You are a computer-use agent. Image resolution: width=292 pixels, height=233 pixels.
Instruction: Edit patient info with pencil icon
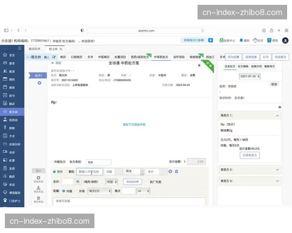pos(54,57)
